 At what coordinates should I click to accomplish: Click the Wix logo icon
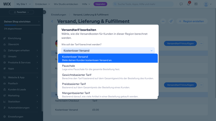coord(7,4)
